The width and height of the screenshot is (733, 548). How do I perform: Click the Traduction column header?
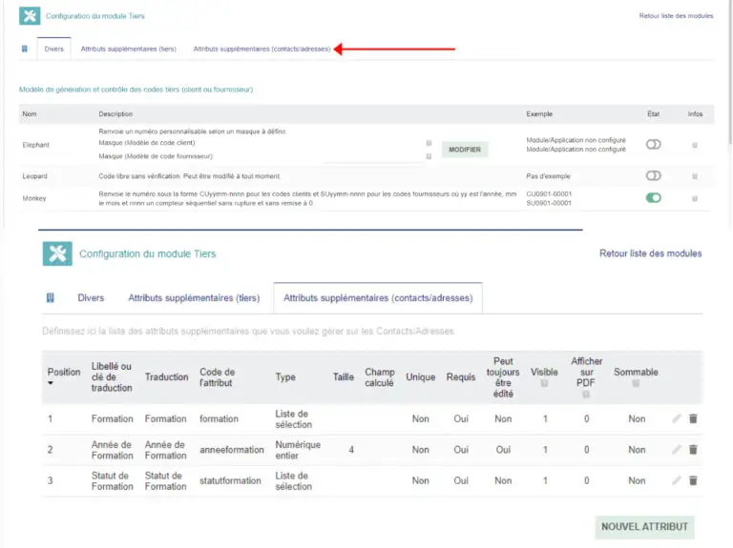click(x=166, y=377)
